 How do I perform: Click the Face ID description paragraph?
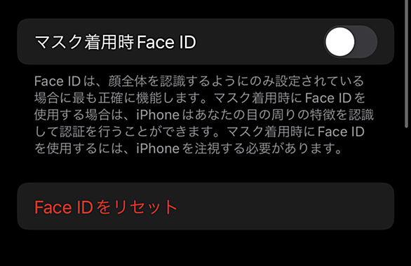[204, 115]
